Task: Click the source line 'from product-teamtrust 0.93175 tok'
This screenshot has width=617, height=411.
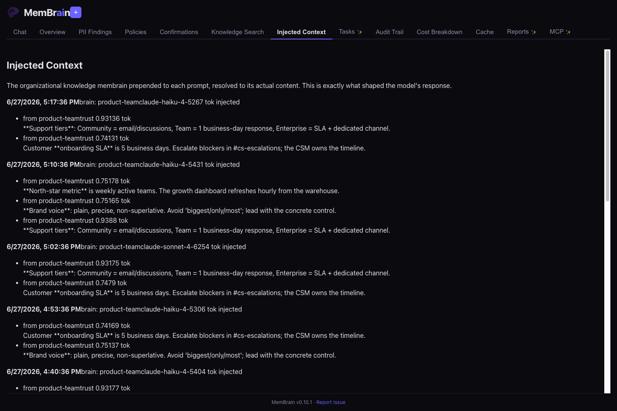Action: pyautogui.click(x=77, y=263)
